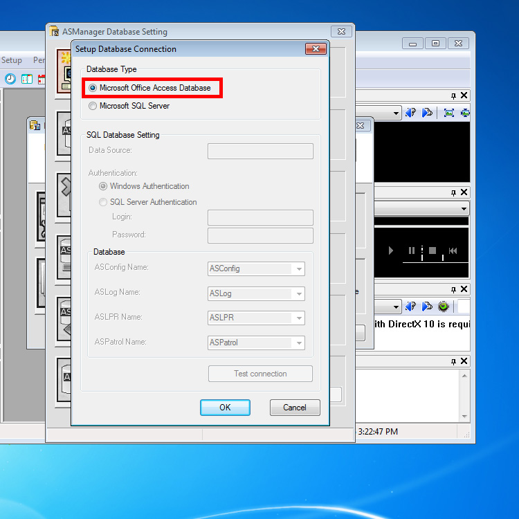The height and width of the screenshot is (519, 519).
Task: Choose Windows Authentication radio button
Action: (x=103, y=186)
